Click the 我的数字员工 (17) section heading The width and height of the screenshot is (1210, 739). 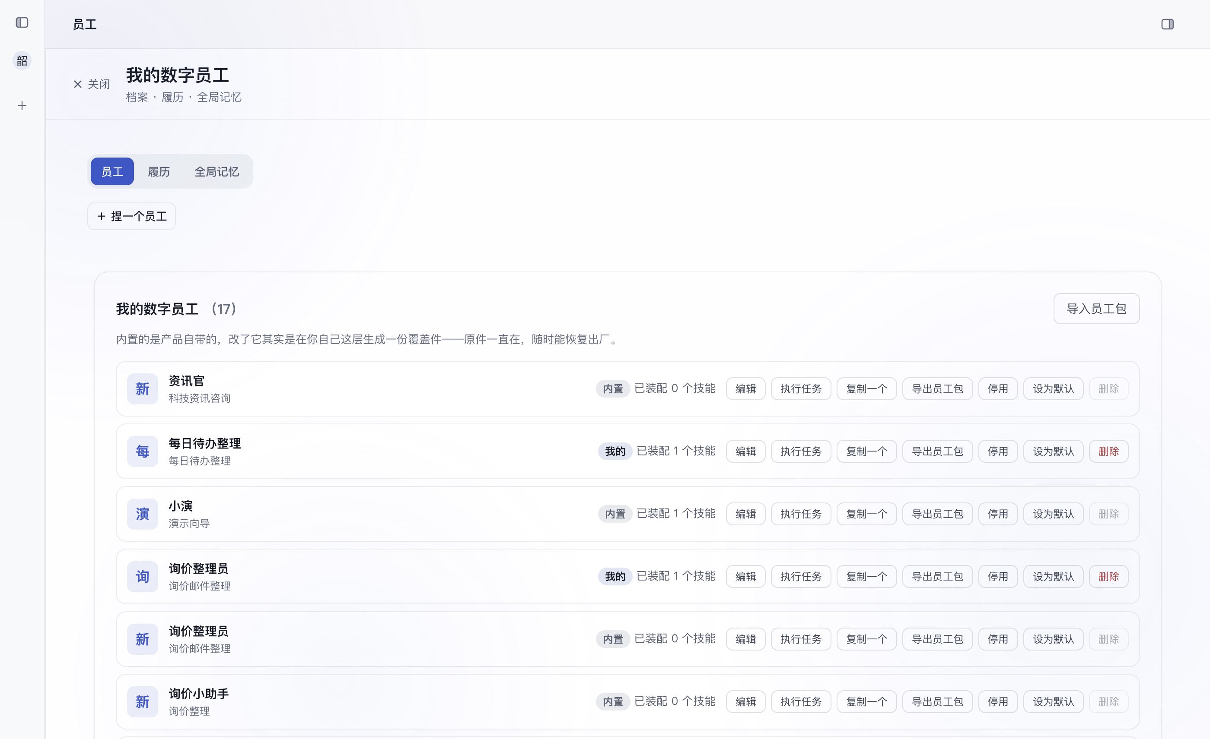pyautogui.click(x=177, y=309)
